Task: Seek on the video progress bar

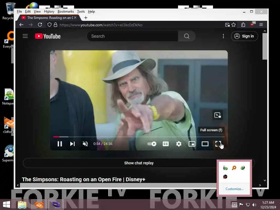Action: pyautogui.click(x=139, y=137)
